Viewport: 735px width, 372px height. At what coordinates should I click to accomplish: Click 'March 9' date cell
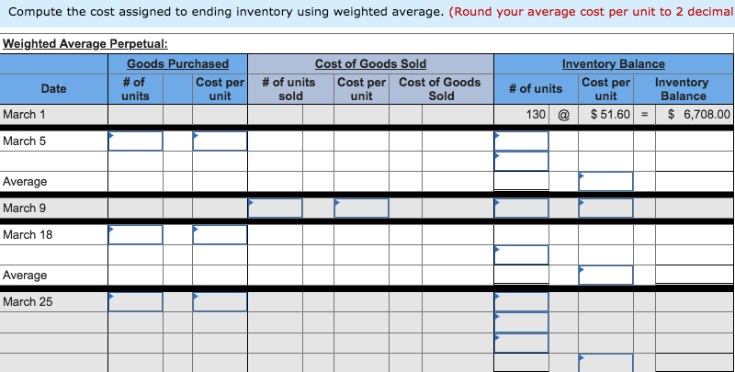(54, 208)
